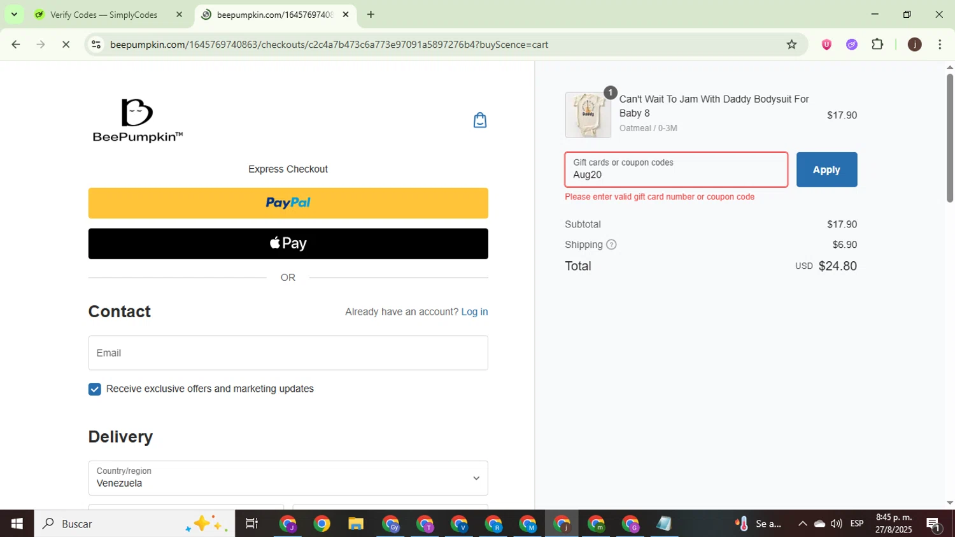The width and height of the screenshot is (955, 537).
Task: Click the page vertical scrollbar
Action: pyautogui.click(x=950, y=138)
